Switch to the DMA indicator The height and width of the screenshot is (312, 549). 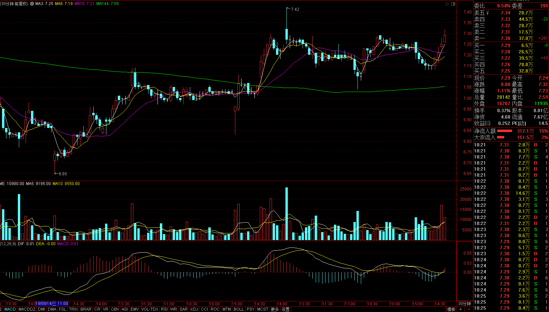coord(52,309)
